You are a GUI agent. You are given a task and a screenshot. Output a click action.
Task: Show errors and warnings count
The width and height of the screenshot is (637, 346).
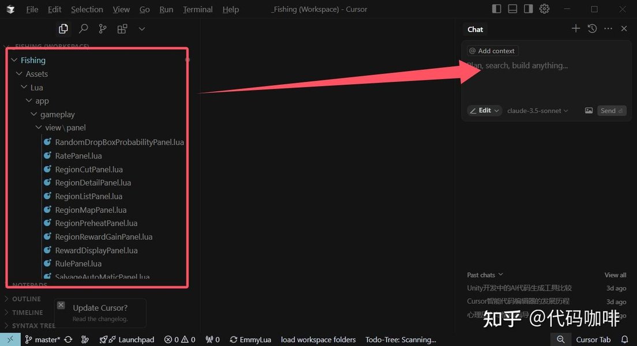pyautogui.click(x=179, y=340)
